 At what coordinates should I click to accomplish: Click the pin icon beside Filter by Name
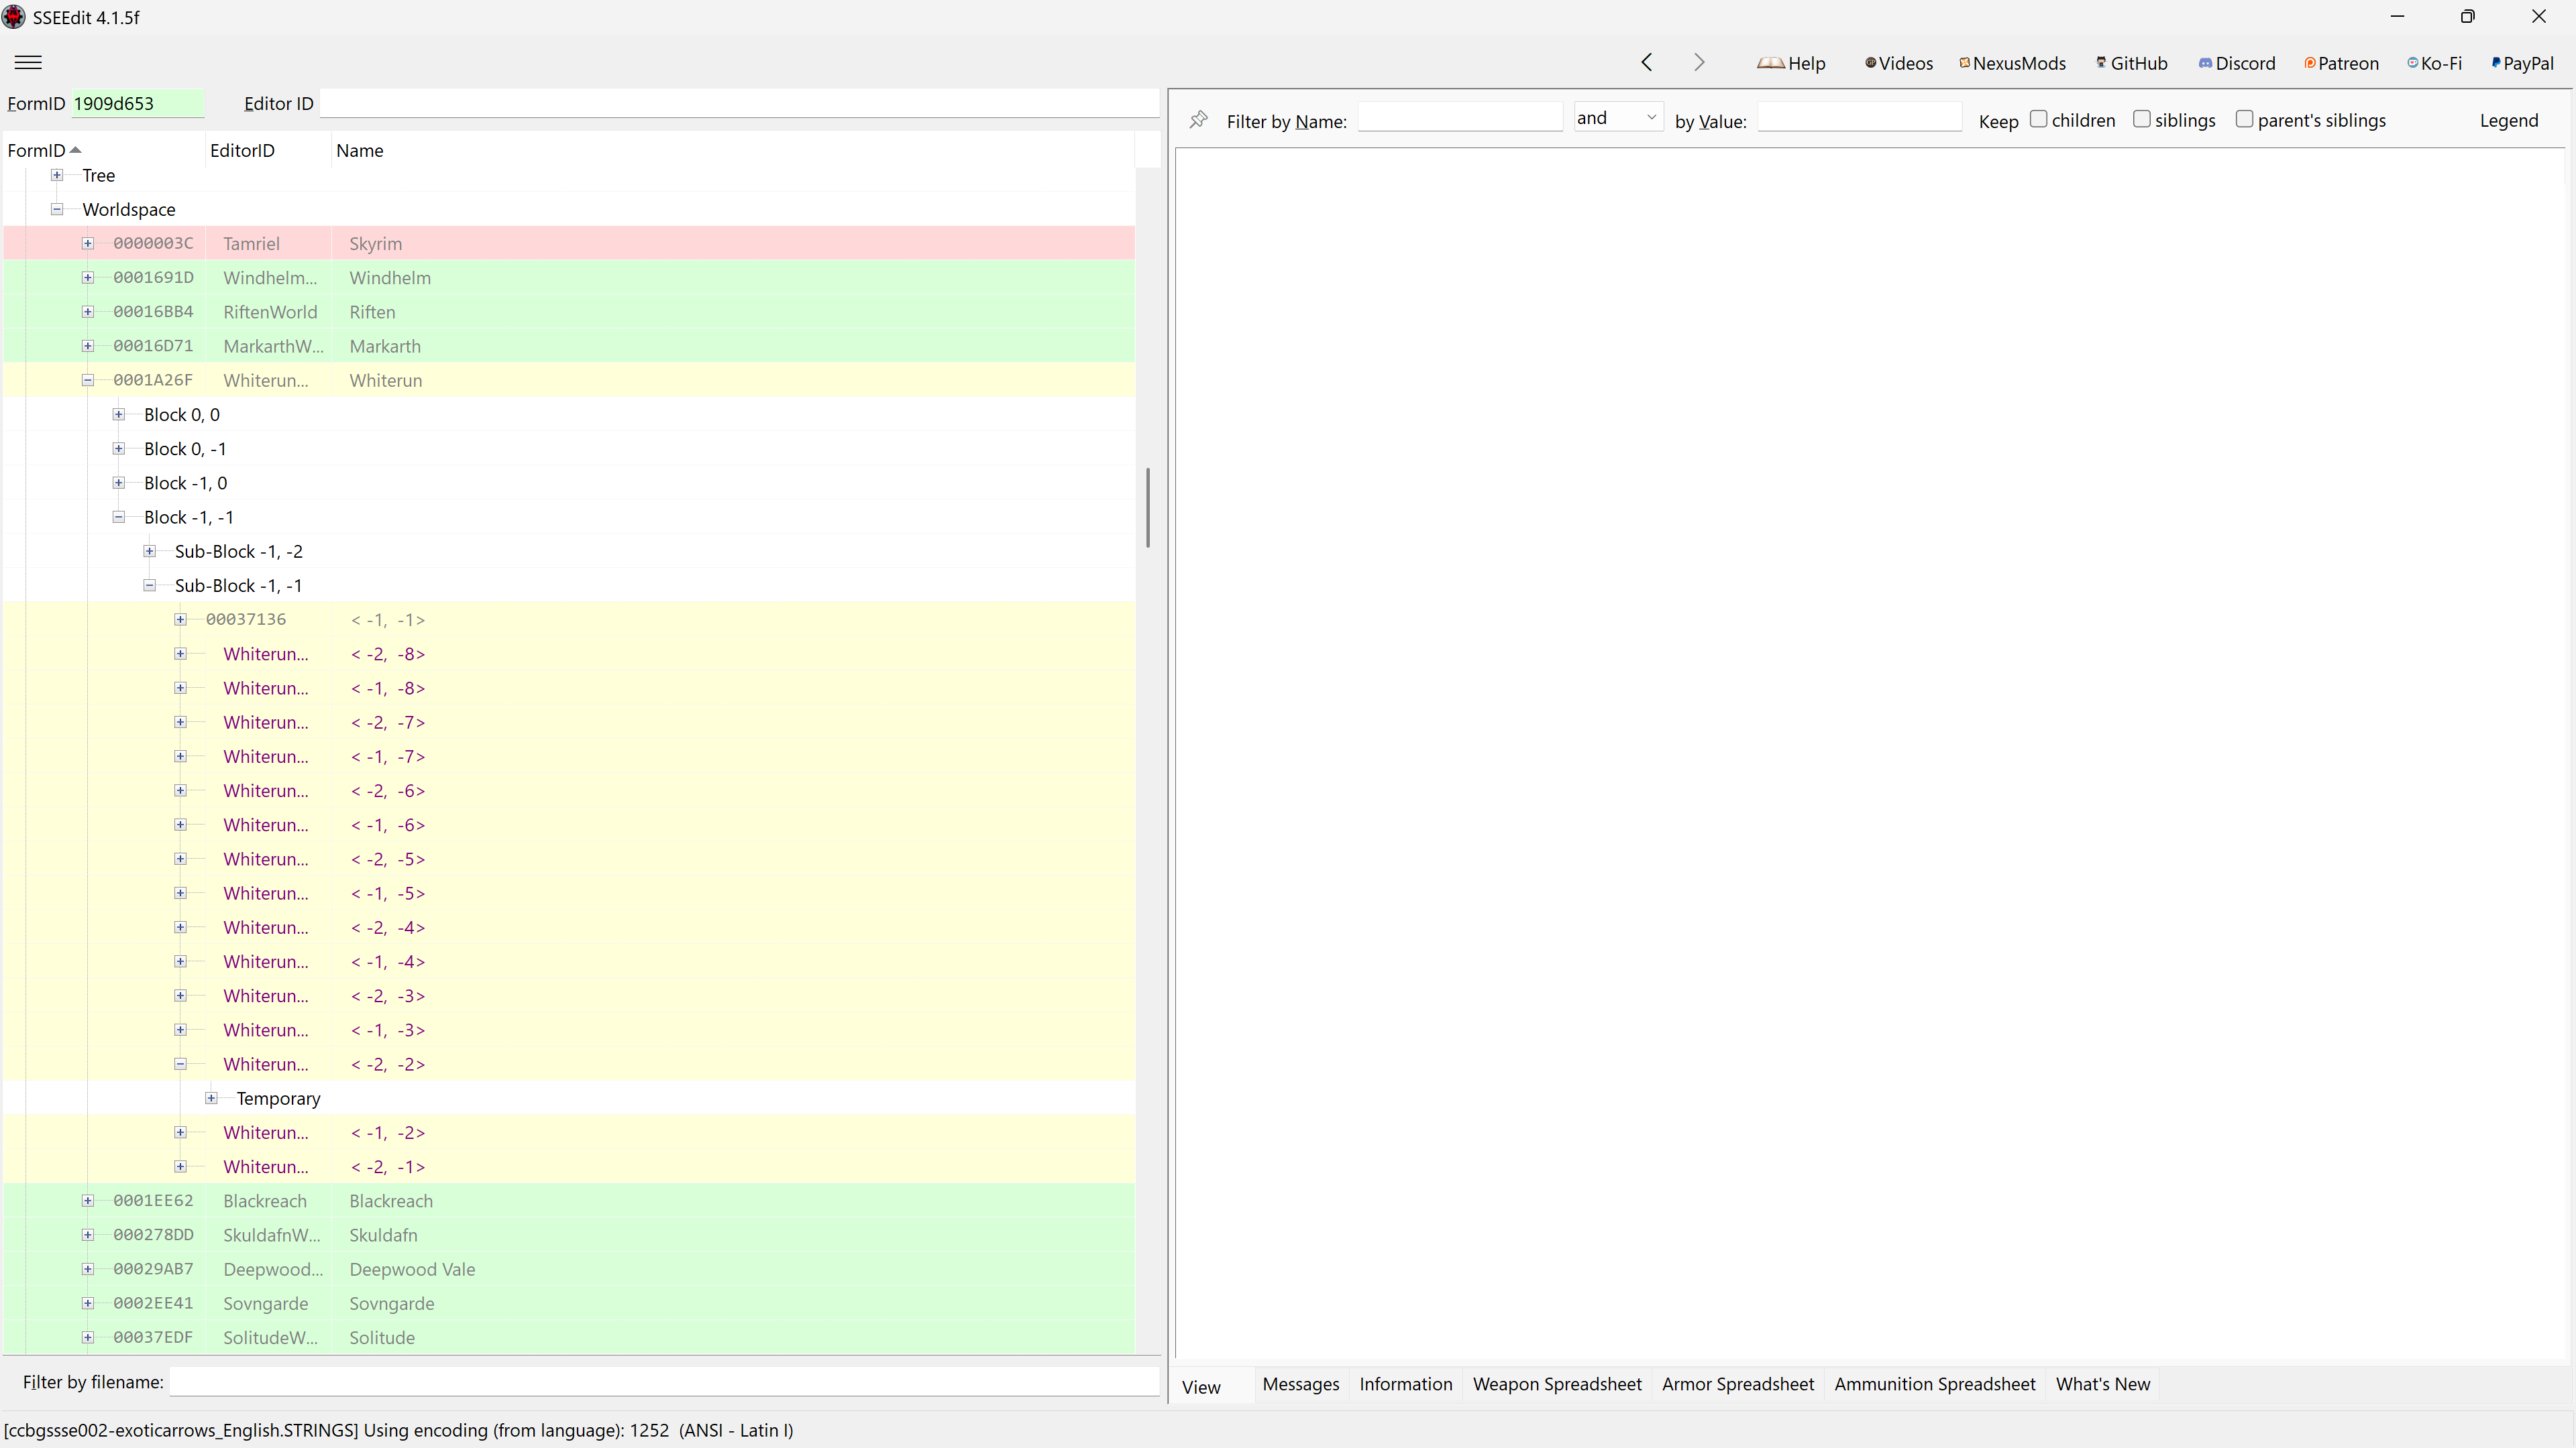coord(1198,120)
